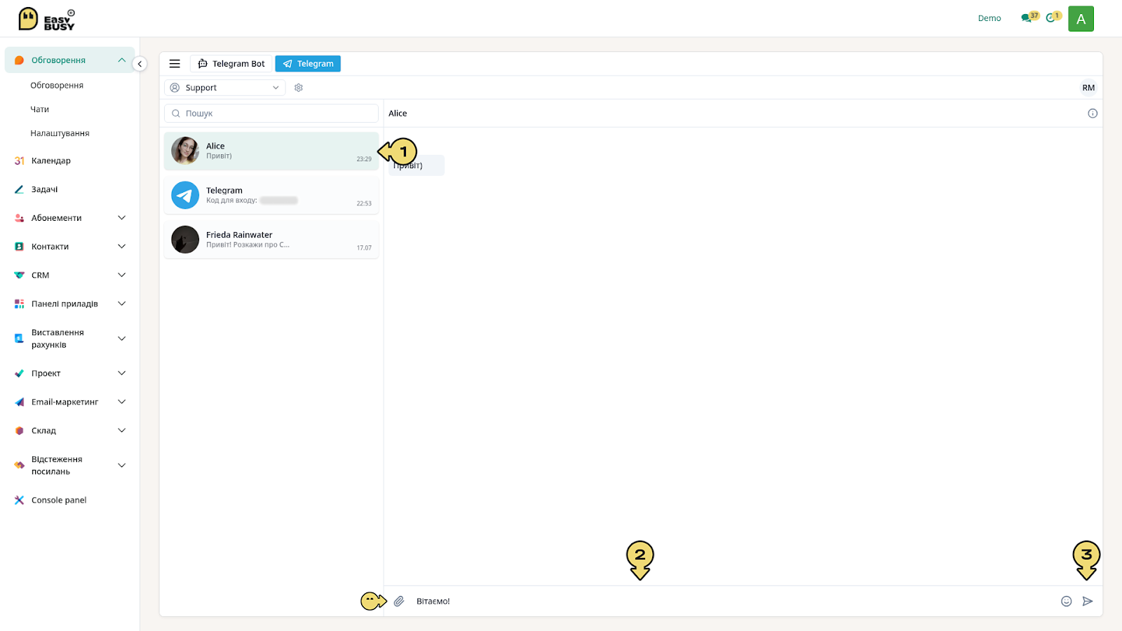The height and width of the screenshot is (631, 1122).
Task: Click the Demo account link
Action: [x=989, y=18]
